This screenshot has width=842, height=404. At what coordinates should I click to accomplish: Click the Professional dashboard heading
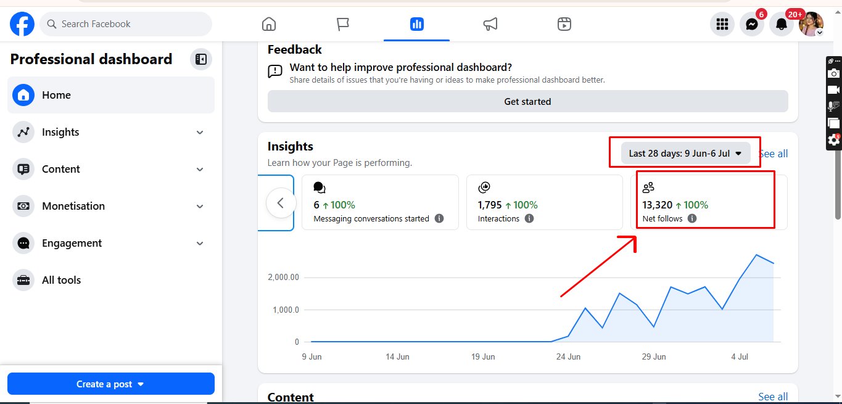pyautogui.click(x=91, y=59)
